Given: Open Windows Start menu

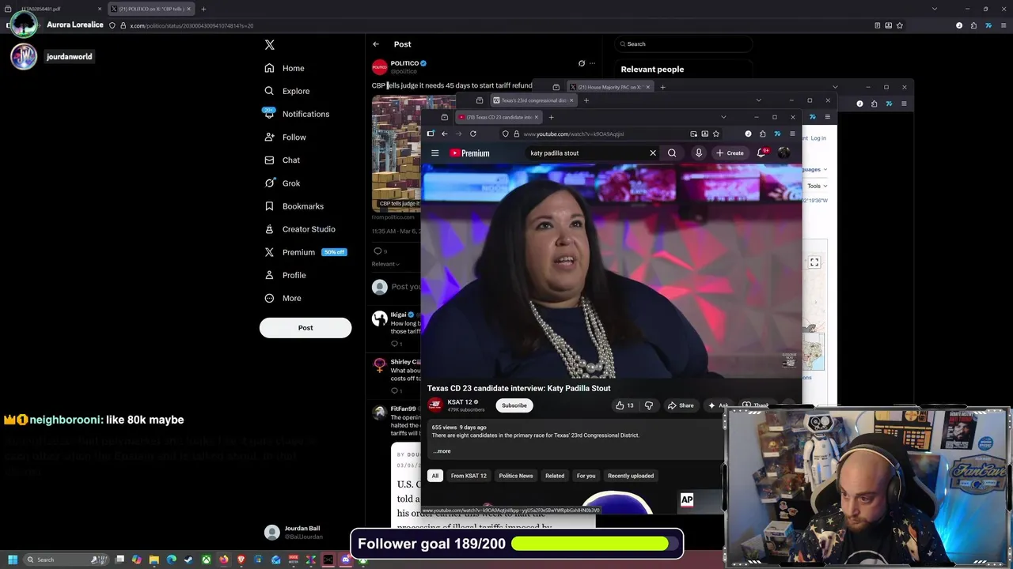Looking at the screenshot, I should click(13, 560).
